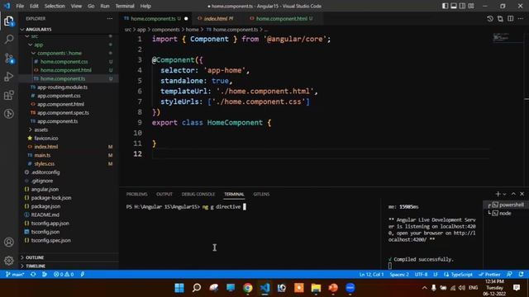The width and height of the screenshot is (529, 297).
Task: Click the main branch indicator in status bar
Action: tap(15, 275)
